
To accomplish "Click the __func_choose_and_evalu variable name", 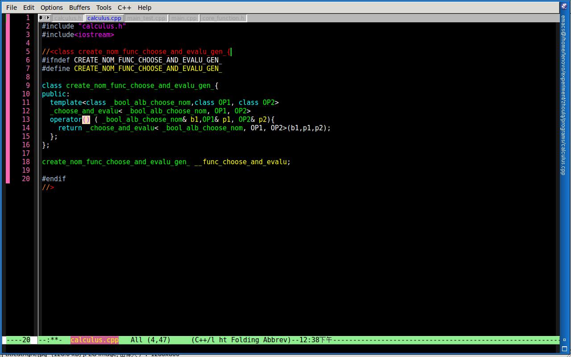I will [240, 162].
